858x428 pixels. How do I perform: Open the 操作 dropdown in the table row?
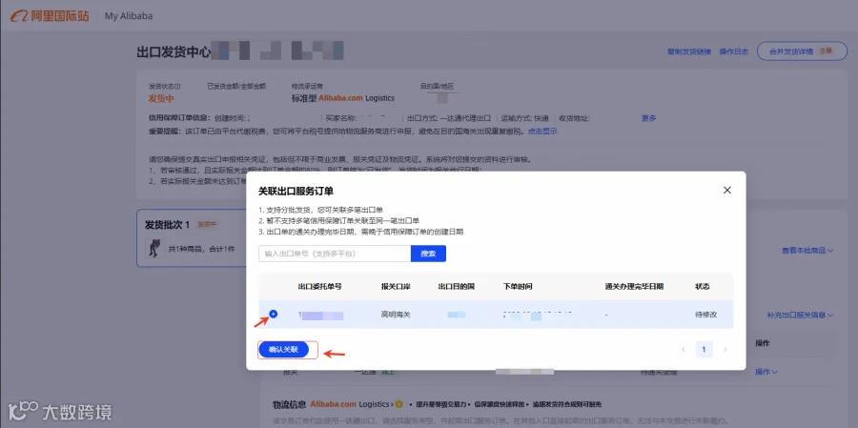click(x=766, y=372)
